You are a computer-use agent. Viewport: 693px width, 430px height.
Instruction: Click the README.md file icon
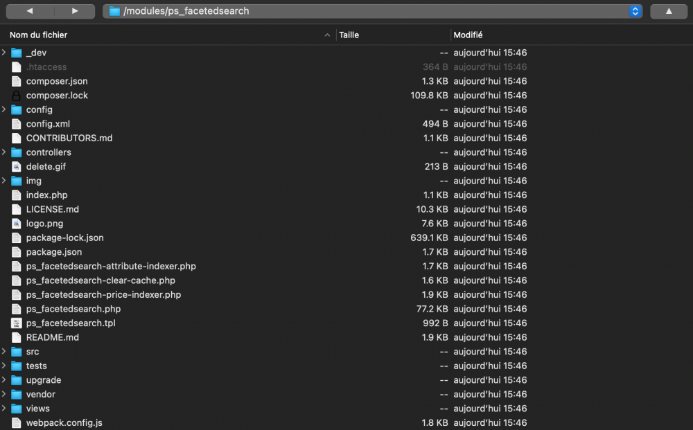[17, 337]
